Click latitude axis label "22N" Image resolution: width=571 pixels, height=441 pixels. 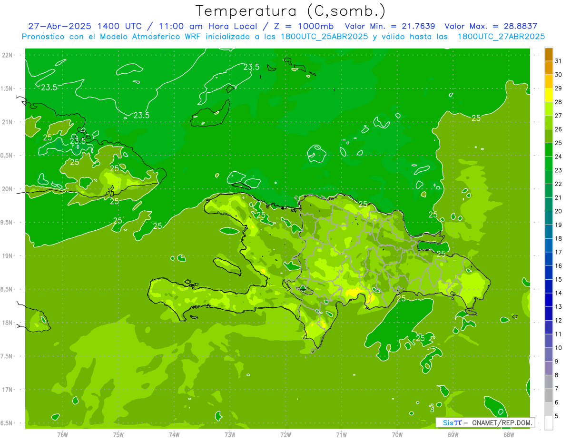(x=8, y=55)
